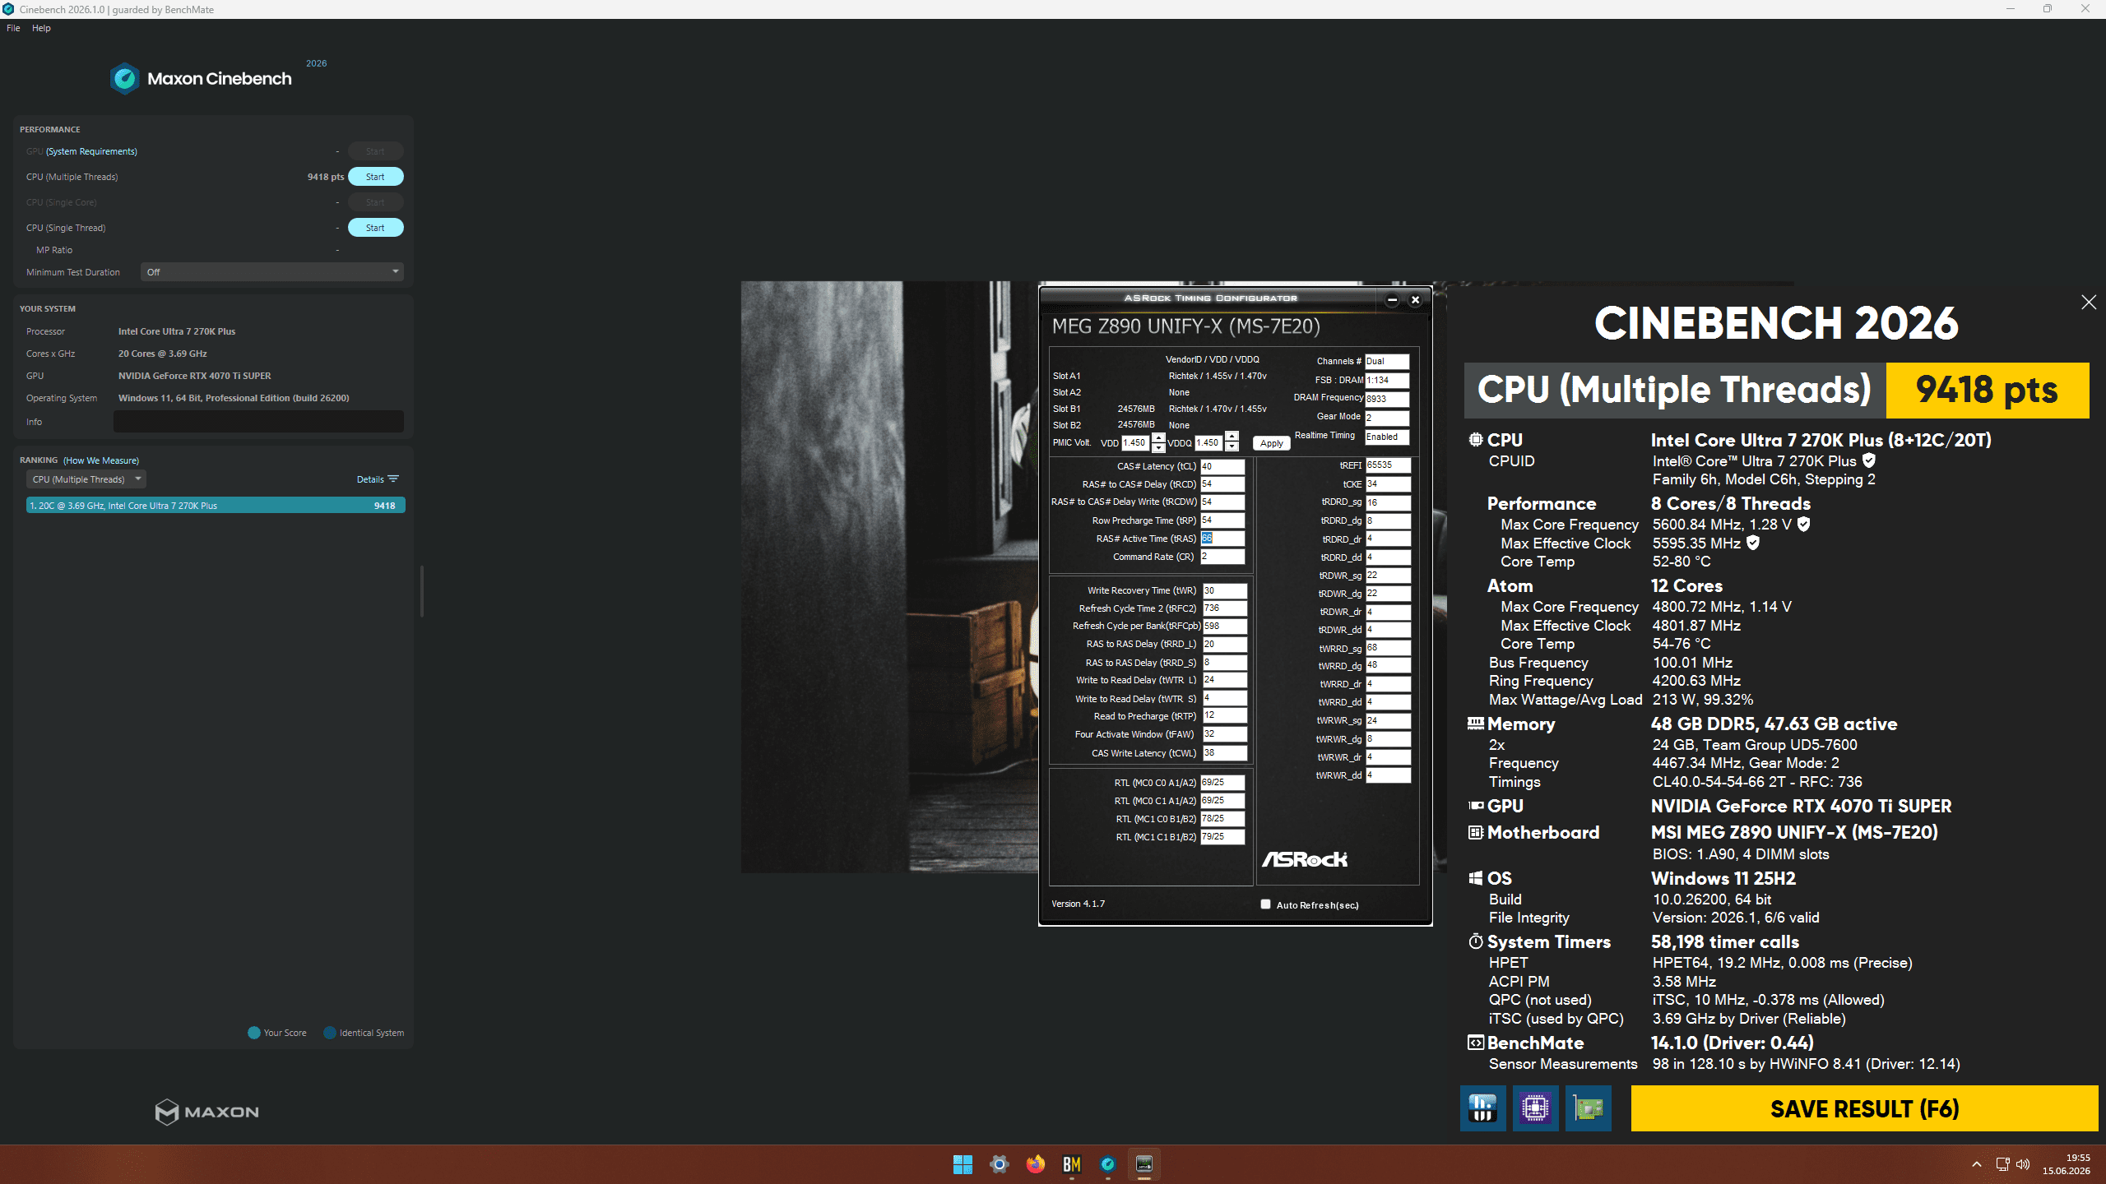Switch to Timing Configurator in the taskbar
This screenshot has height=1184, width=2106.
point(1143,1164)
